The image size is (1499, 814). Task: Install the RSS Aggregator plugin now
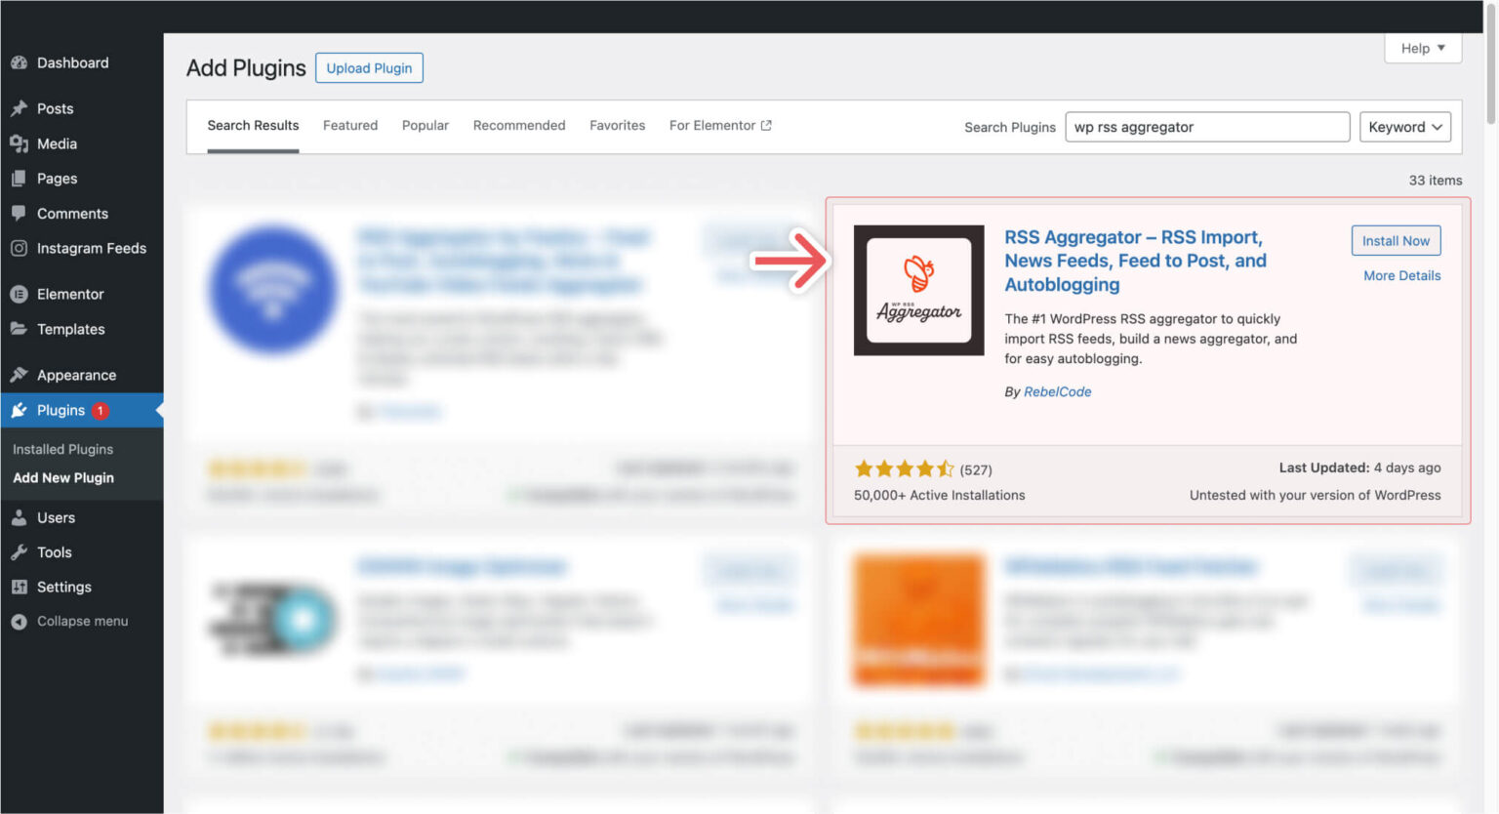coord(1396,241)
